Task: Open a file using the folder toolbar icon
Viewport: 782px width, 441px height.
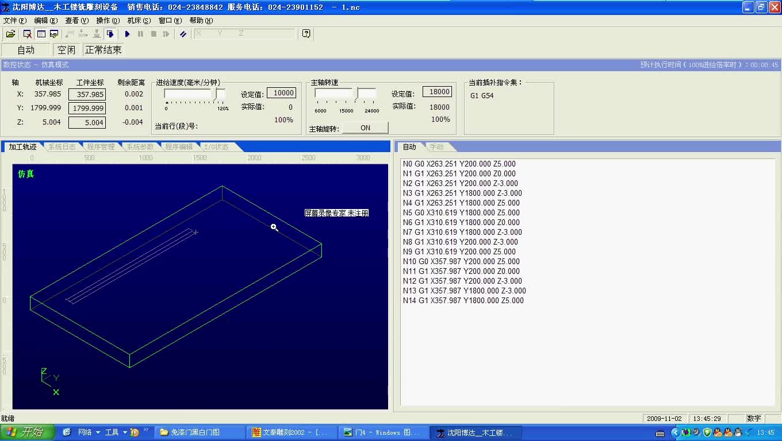Action: pos(11,34)
